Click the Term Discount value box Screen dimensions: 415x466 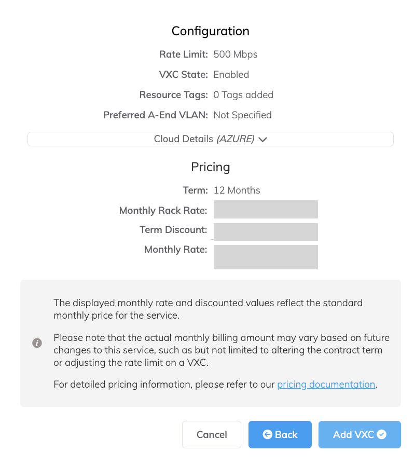tap(266, 231)
